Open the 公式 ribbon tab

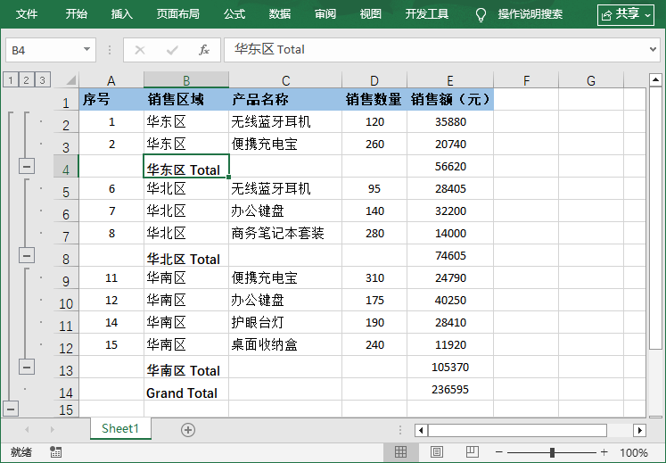pyautogui.click(x=234, y=14)
